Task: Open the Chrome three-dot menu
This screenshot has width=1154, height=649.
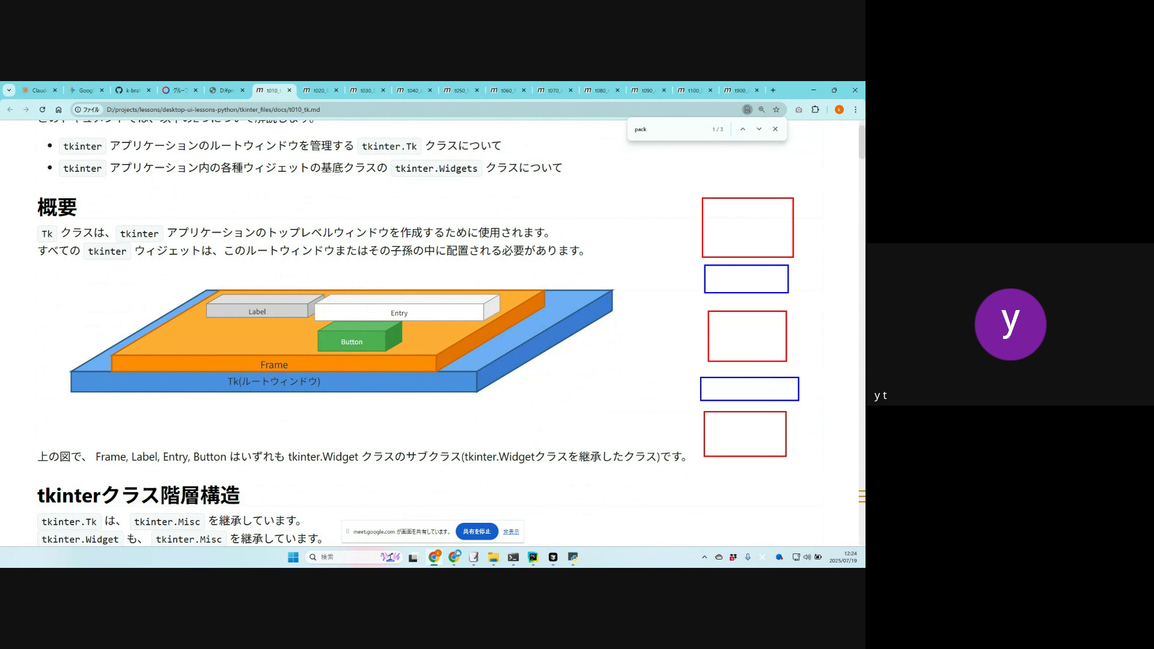Action: pos(855,109)
